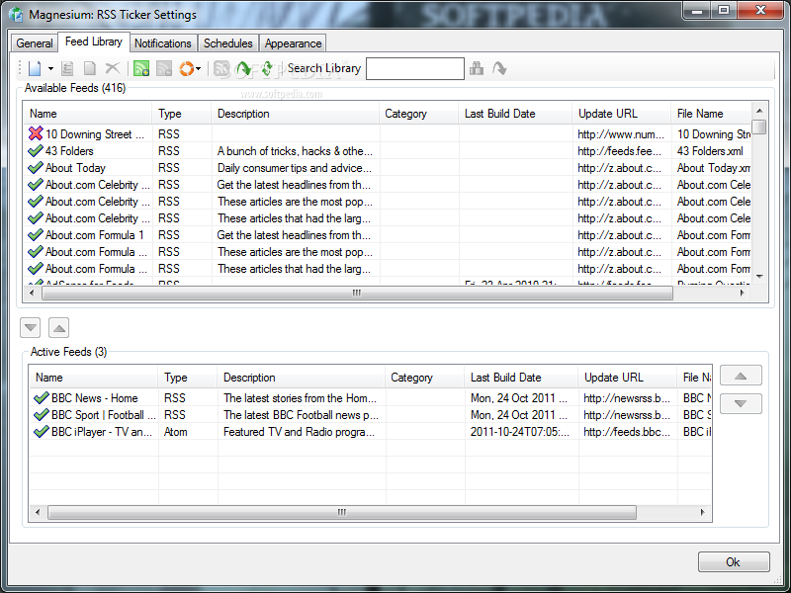Click 'Daily consumer tips and advice...' description
791x593 pixels.
point(295,168)
